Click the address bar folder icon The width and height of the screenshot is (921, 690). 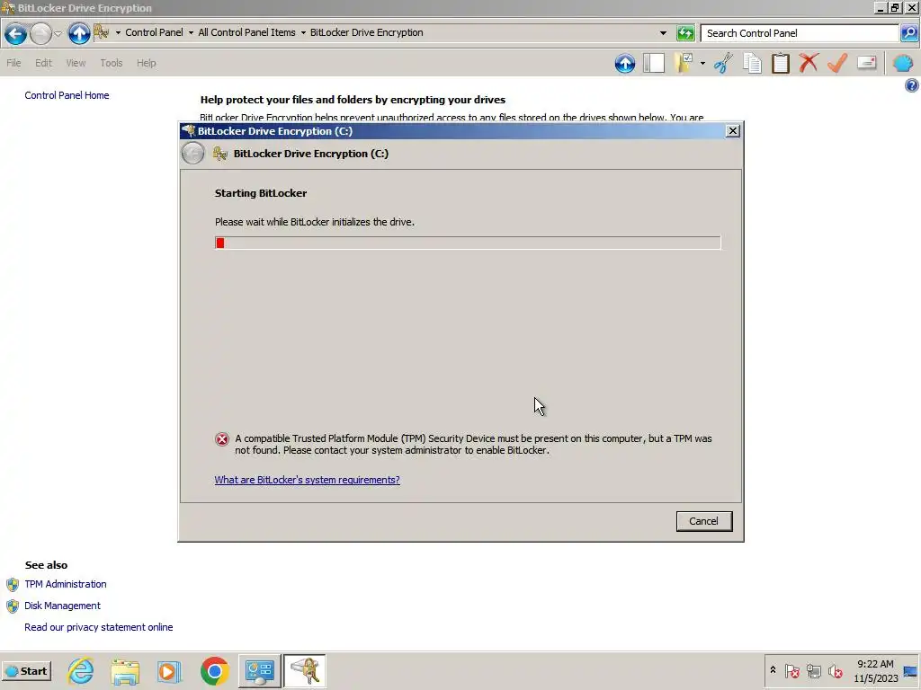(x=101, y=32)
